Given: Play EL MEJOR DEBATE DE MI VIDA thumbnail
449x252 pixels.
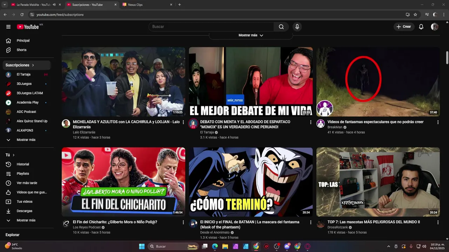Looking at the screenshot, I should [x=251, y=82].
